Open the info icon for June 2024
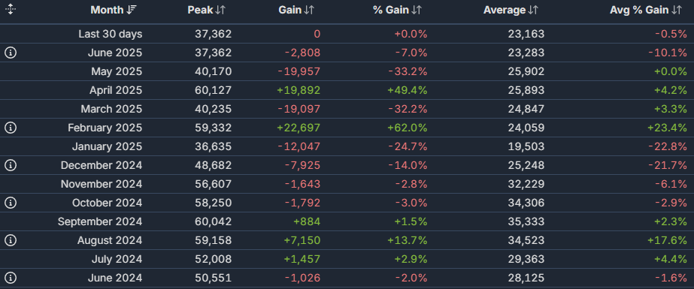The height and width of the screenshot is (289, 694). 11,278
